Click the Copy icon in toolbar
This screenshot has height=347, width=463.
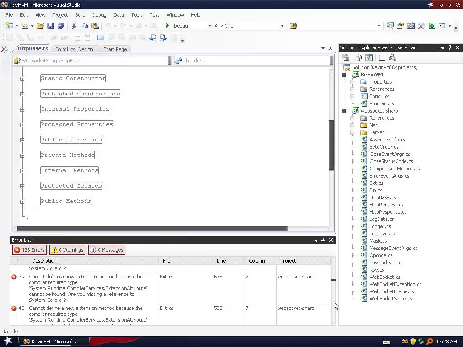[84, 26]
